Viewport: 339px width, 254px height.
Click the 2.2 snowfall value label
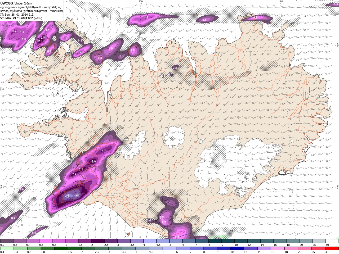[74, 174]
